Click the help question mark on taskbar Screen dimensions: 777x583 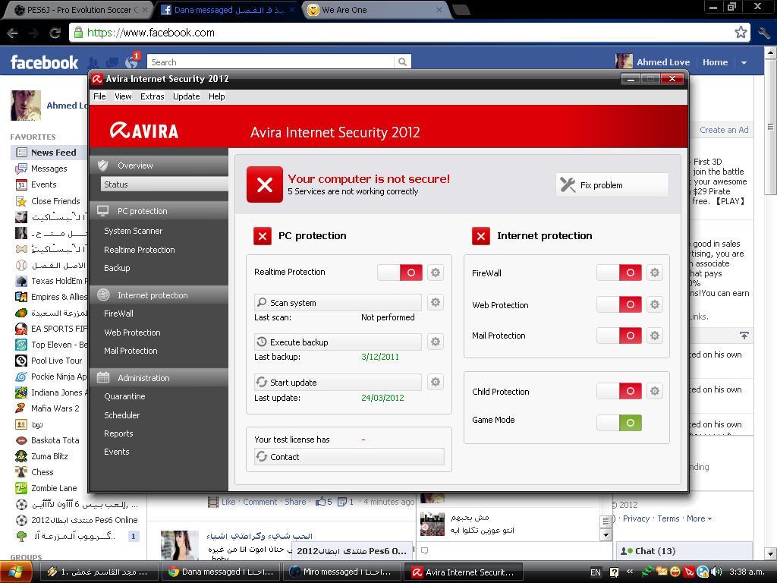pos(614,572)
